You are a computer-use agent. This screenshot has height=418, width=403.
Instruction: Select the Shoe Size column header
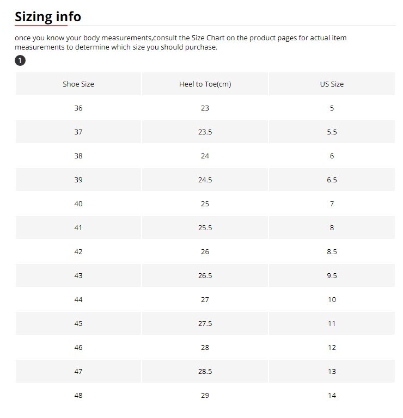(x=78, y=84)
